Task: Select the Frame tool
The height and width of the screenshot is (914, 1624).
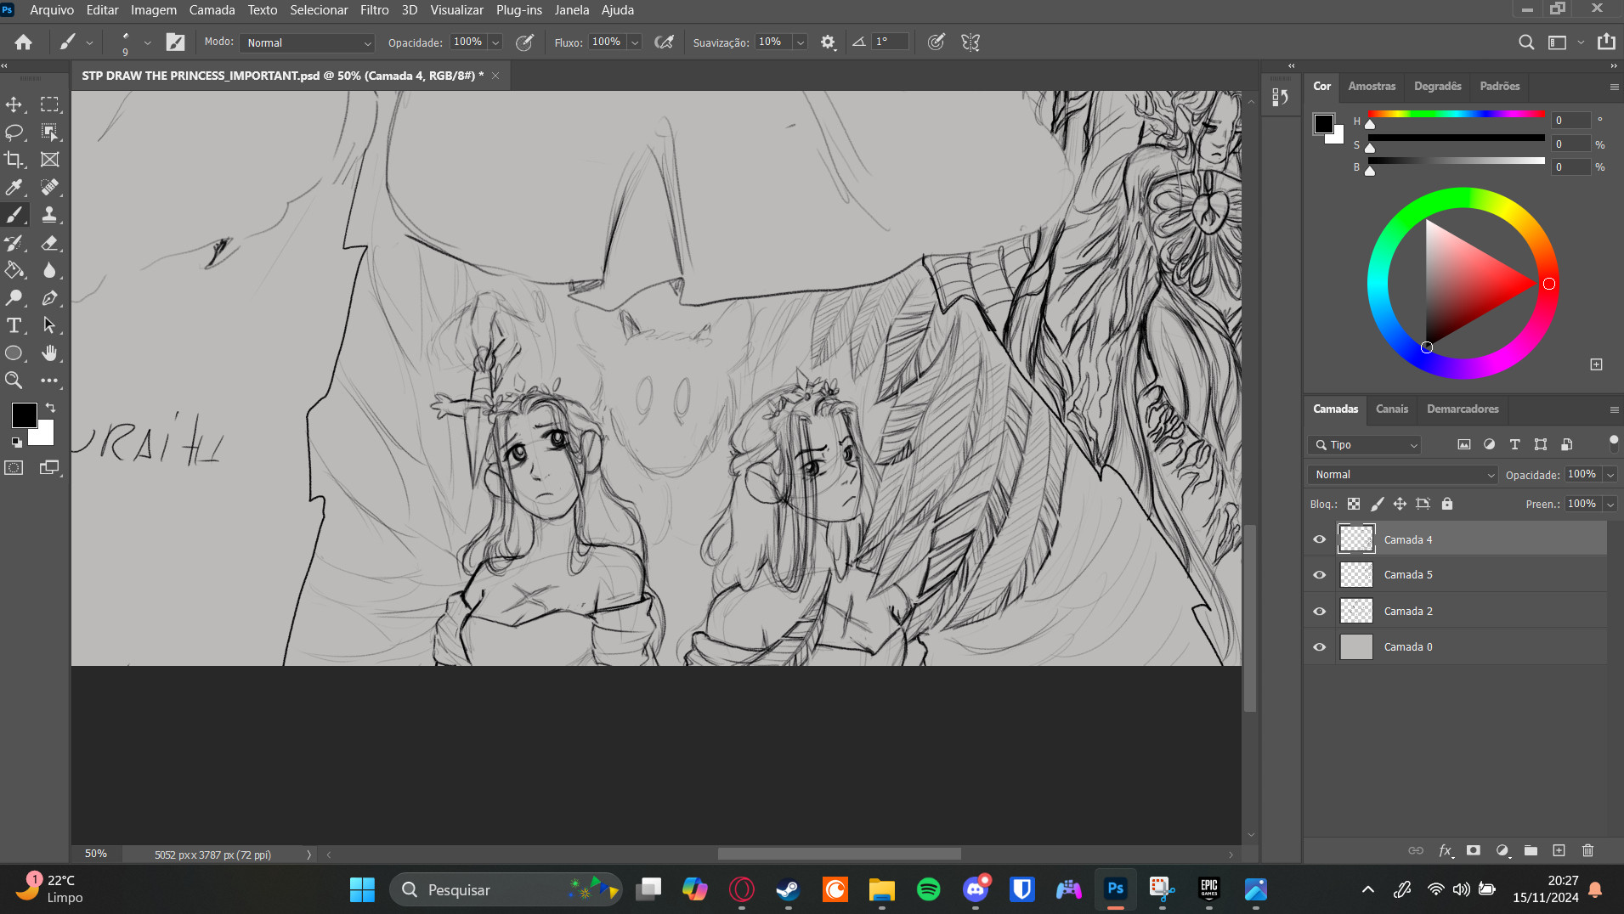Action: pyautogui.click(x=50, y=160)
